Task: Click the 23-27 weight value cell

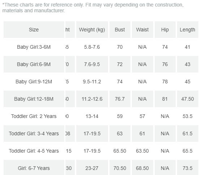Action: point(92,168)
